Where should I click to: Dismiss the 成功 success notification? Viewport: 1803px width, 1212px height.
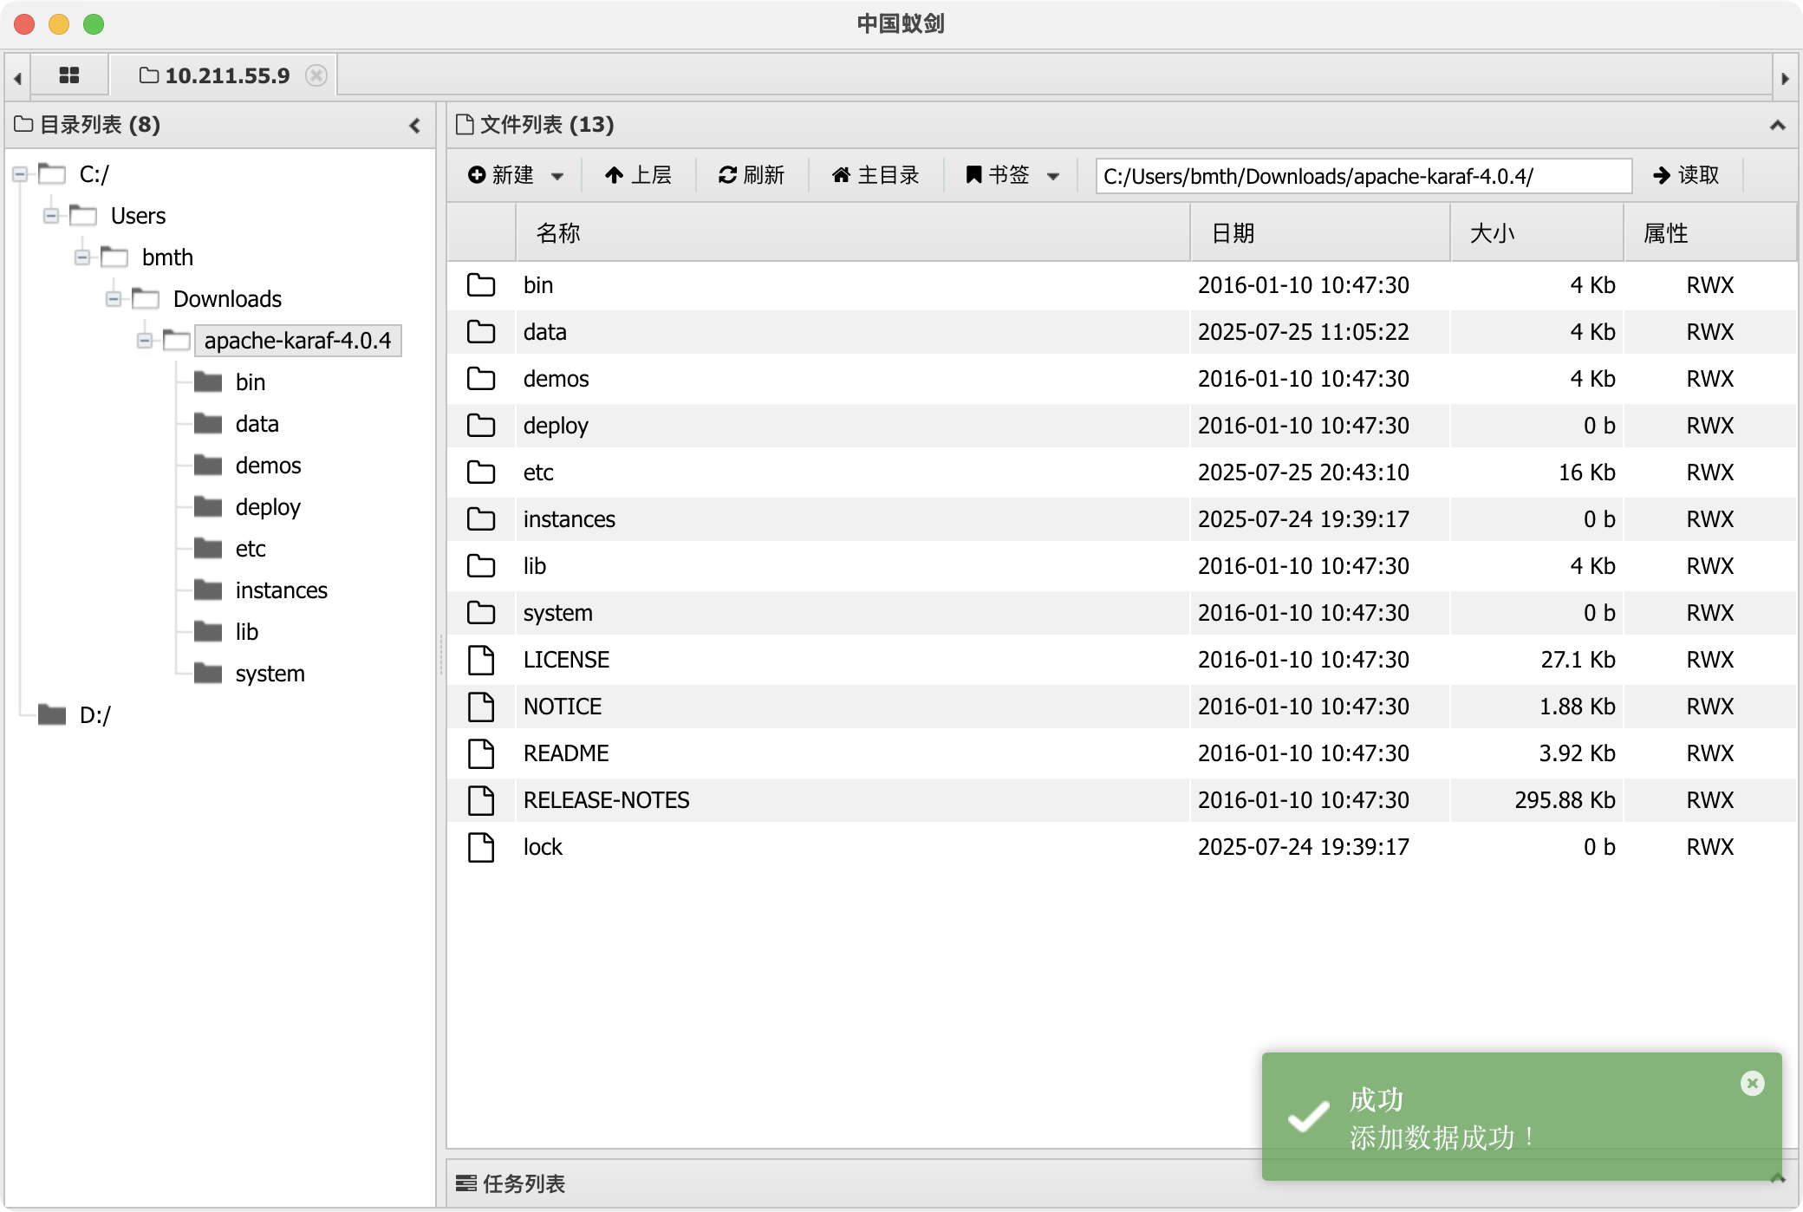coord(1752,1083)
